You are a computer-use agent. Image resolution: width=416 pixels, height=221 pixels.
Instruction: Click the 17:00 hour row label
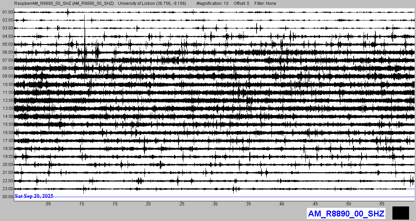[7, 141]
